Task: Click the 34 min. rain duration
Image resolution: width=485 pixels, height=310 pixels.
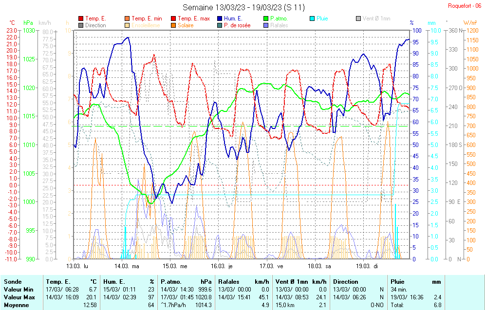Action: point(399,290)
